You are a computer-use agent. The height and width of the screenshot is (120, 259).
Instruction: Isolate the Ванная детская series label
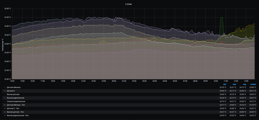[13, 95]
